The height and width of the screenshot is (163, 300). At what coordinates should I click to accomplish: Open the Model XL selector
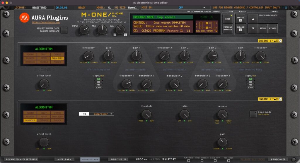click(x=104, y=8)
